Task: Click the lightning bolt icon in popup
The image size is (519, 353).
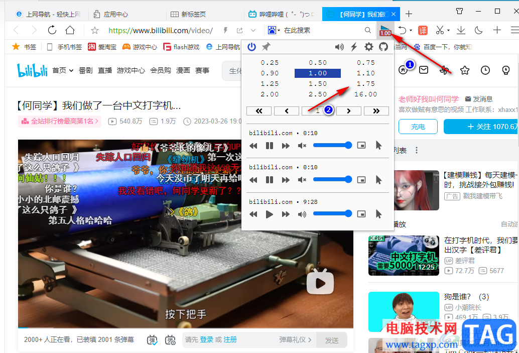Action: pyautogui.click(x=354, y=47)
